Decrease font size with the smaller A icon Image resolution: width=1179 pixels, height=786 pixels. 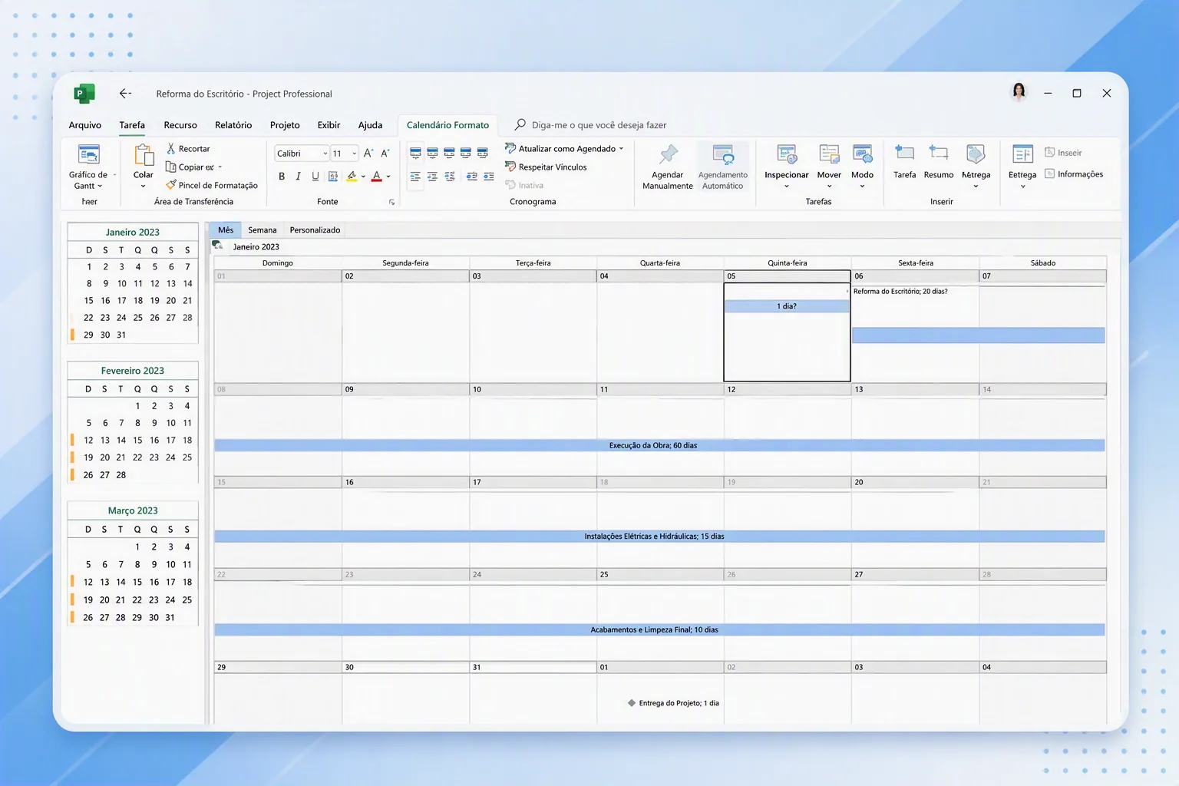[385, 154]
